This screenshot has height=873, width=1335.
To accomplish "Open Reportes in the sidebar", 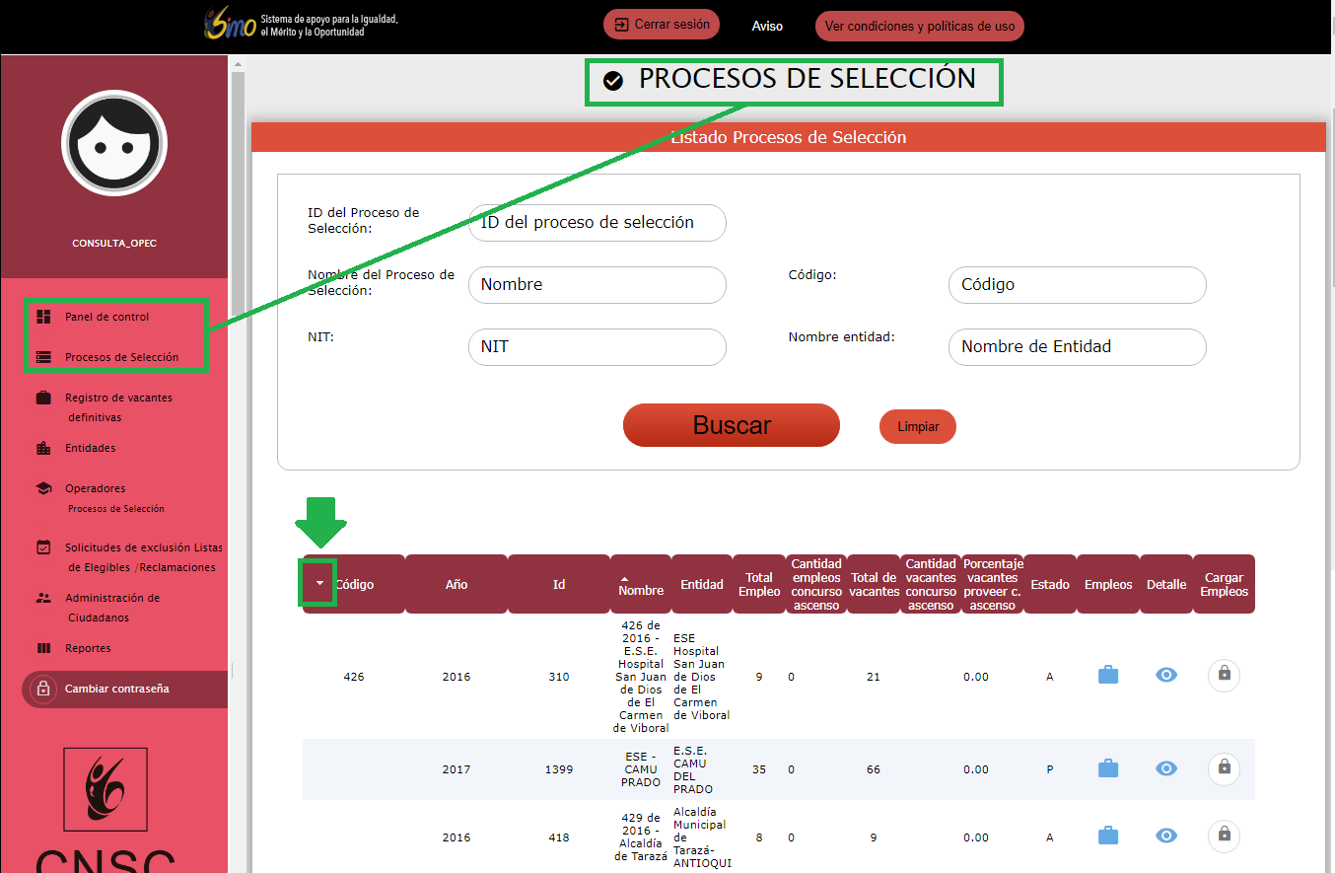I will (88, 648).
